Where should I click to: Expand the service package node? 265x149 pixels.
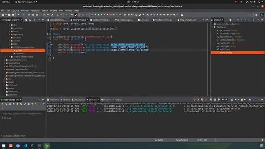point(9,41)
